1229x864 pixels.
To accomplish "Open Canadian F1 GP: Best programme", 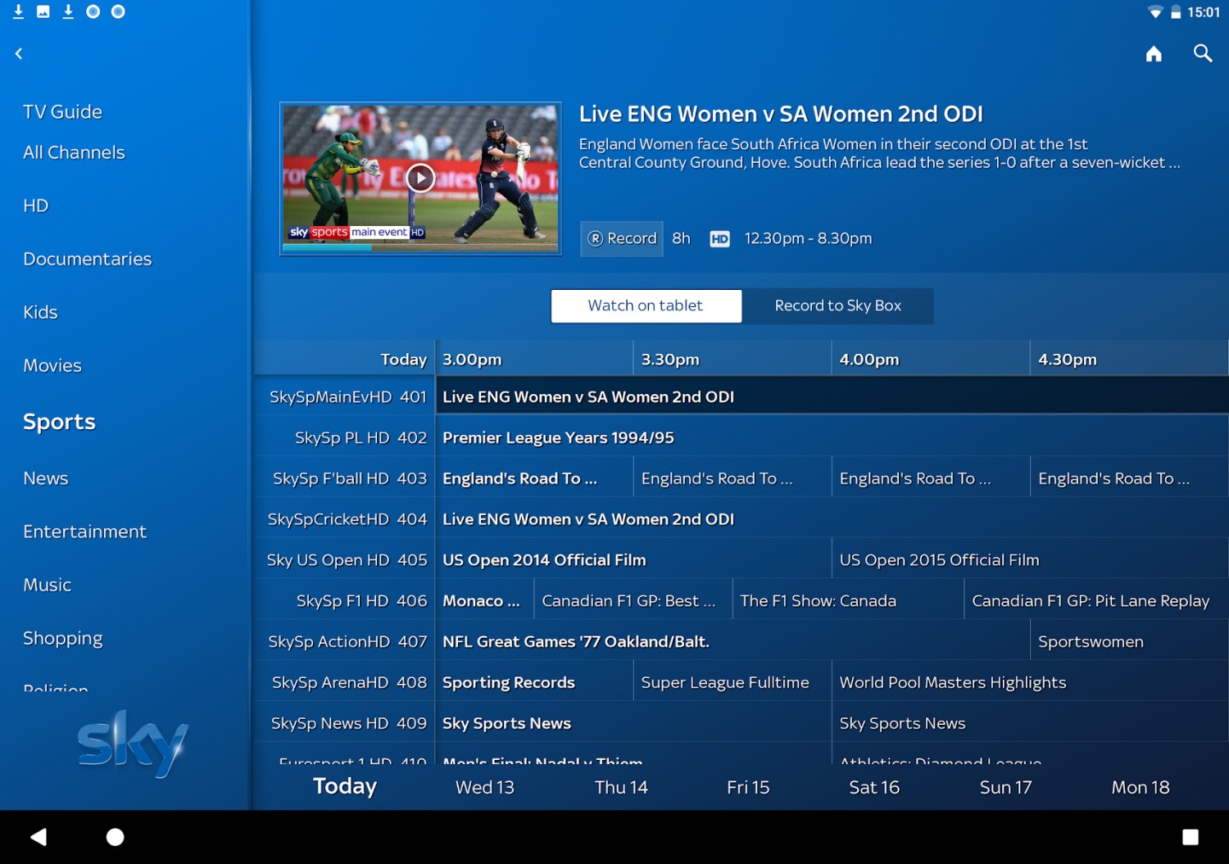I will tap(633, 601).
